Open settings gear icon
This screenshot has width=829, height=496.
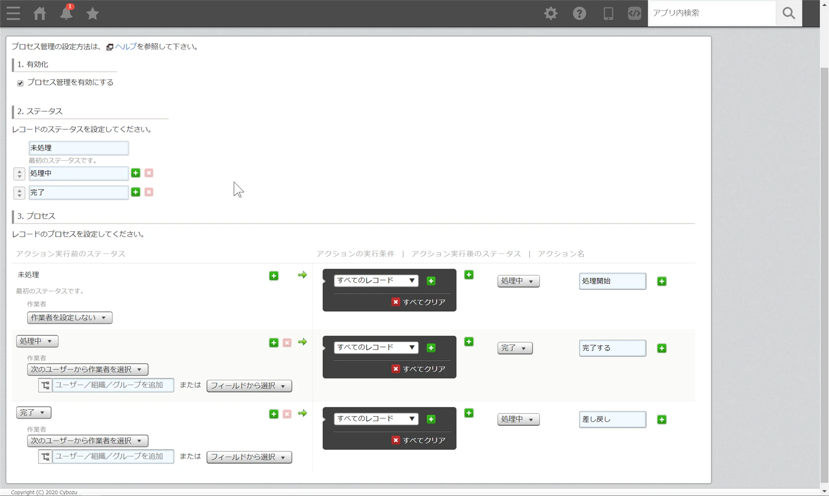(551, 13)
